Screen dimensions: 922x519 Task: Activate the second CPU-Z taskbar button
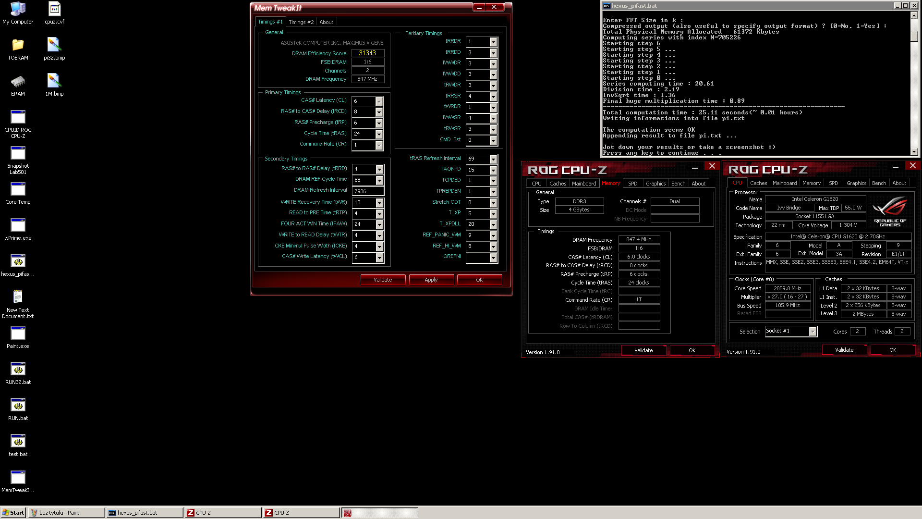point(301,513)
